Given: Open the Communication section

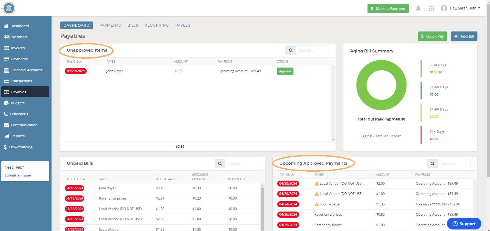Looking at the screenshot, I should coord(24,125).
